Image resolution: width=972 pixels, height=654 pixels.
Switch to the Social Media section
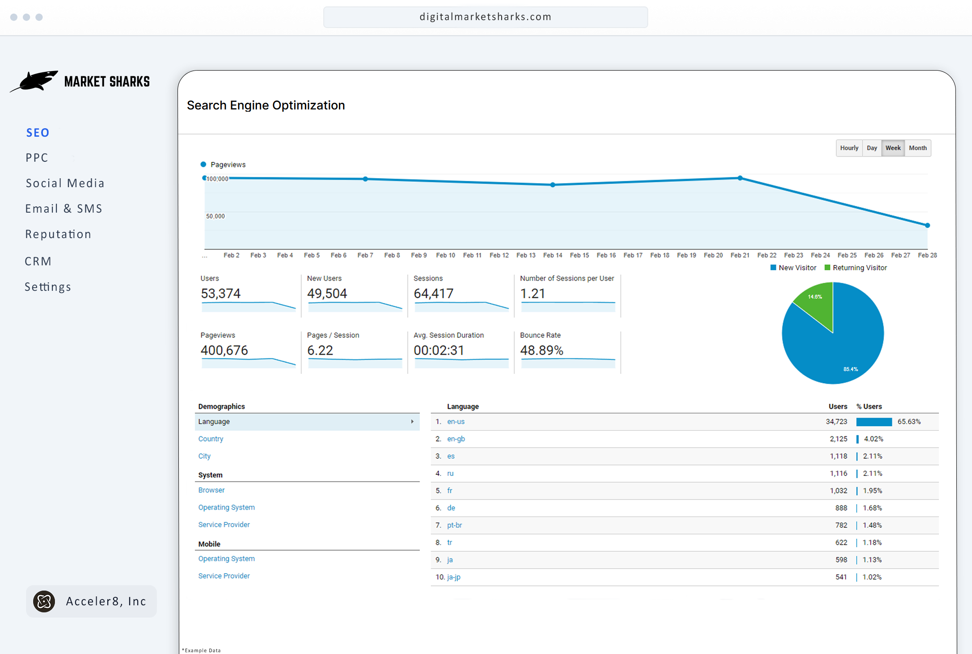click(65, 183)
